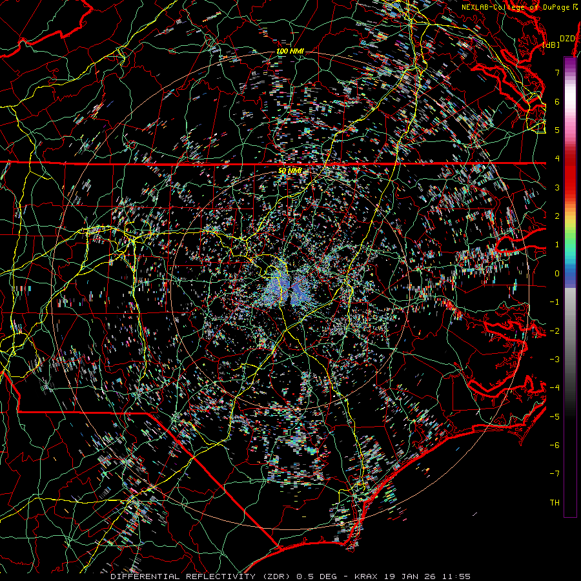This screenshot has width=581, height=581.
Task: Click the "NEXLAB-College of DuPage" credit text
Action: (515, 7)
